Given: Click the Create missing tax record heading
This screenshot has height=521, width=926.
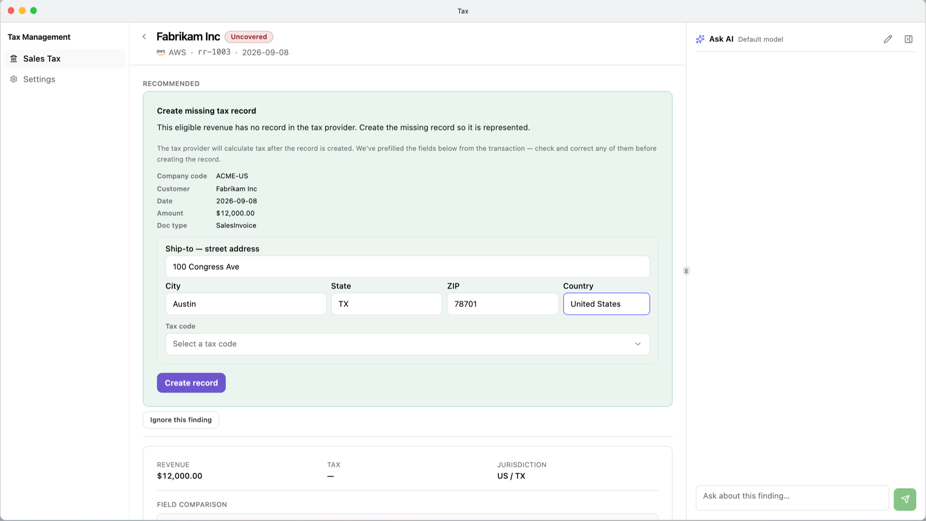Looking at the screenshot, I should pos(206,111).
